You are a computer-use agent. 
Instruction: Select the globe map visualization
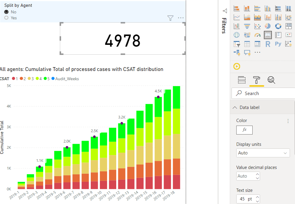point(237,35)
